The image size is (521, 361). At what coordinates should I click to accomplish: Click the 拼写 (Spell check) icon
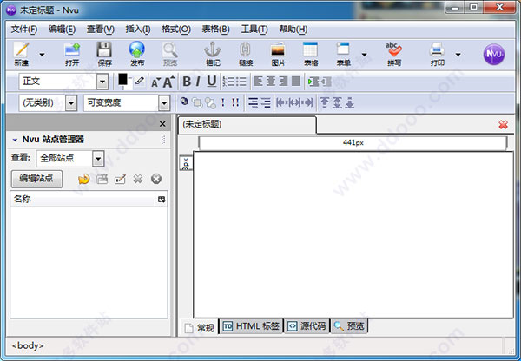[x=394, y=54]
